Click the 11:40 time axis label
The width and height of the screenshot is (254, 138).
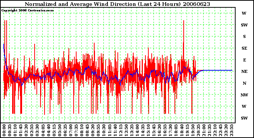[x=115, y=130]
